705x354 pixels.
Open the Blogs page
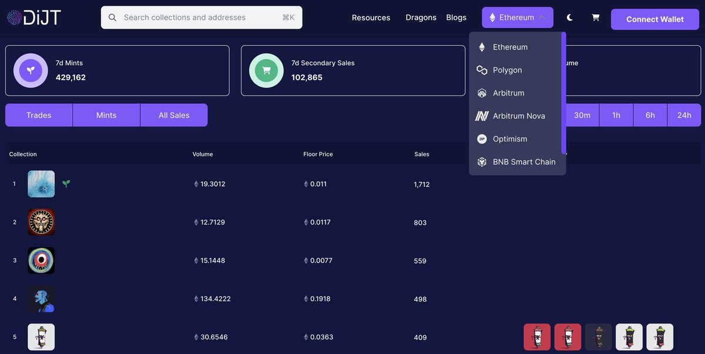[456, 18]
